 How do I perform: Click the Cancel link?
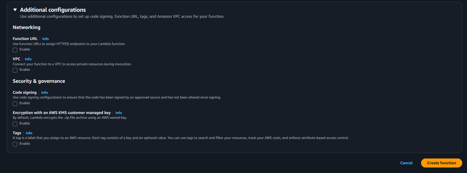pos(406,163)
